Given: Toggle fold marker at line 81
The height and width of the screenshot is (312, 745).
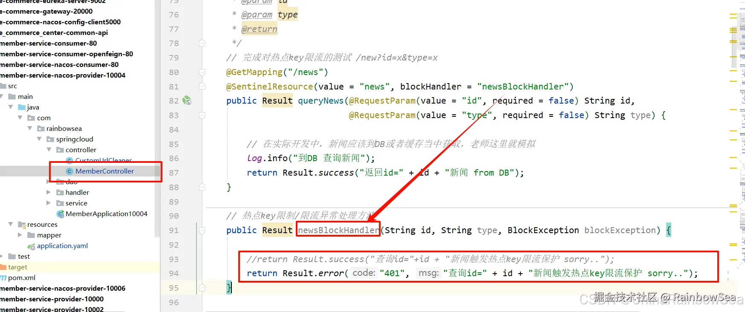Looking at the screenshot, I should click(202, 87).
